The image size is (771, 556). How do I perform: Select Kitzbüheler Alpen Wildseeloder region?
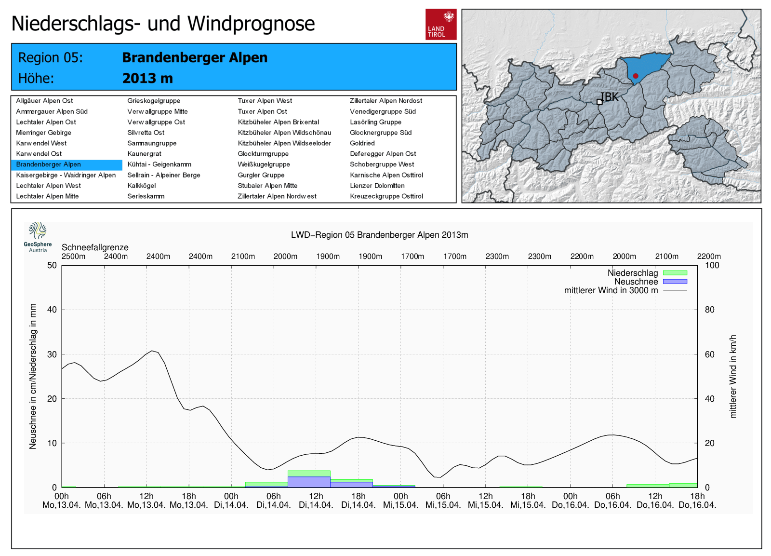point(284,143)
